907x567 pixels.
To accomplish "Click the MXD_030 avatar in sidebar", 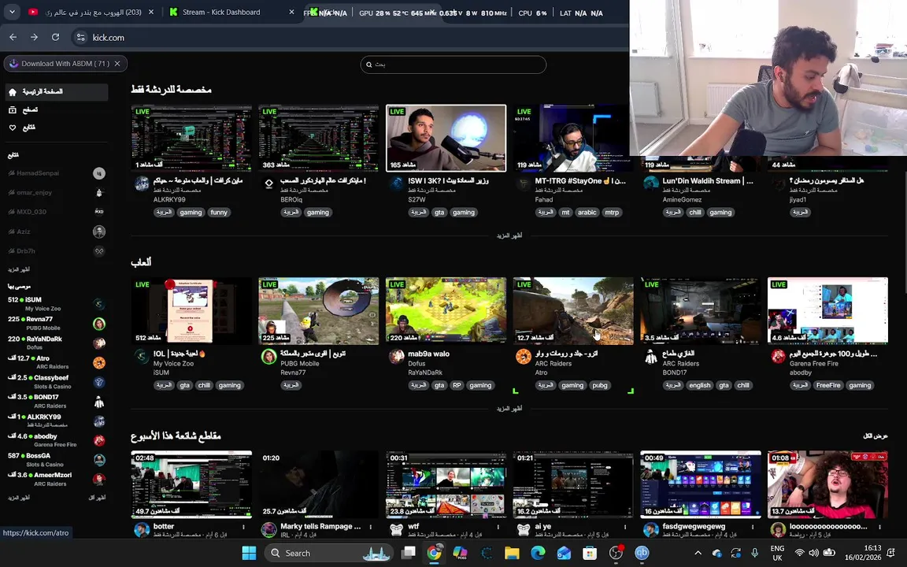I will pos(99,212).
